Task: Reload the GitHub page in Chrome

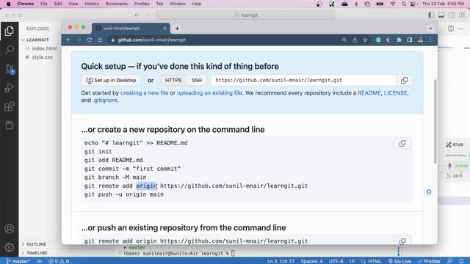Action: tap(90, 40)
